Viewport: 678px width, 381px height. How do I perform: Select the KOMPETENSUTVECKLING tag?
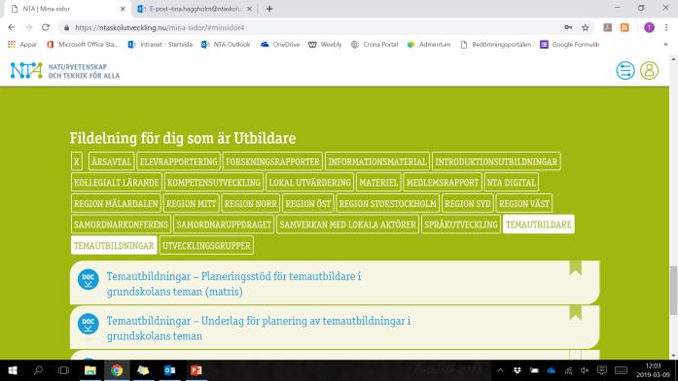point(214,183)
